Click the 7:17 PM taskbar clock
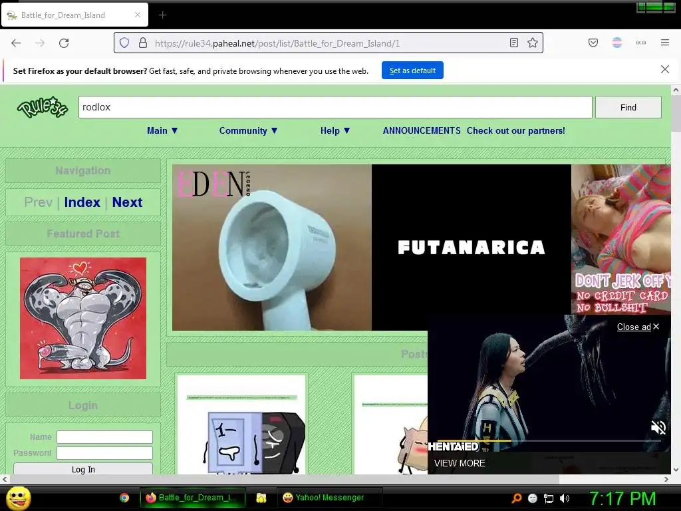The image size is (681, 511). click(x=622, y=498)
